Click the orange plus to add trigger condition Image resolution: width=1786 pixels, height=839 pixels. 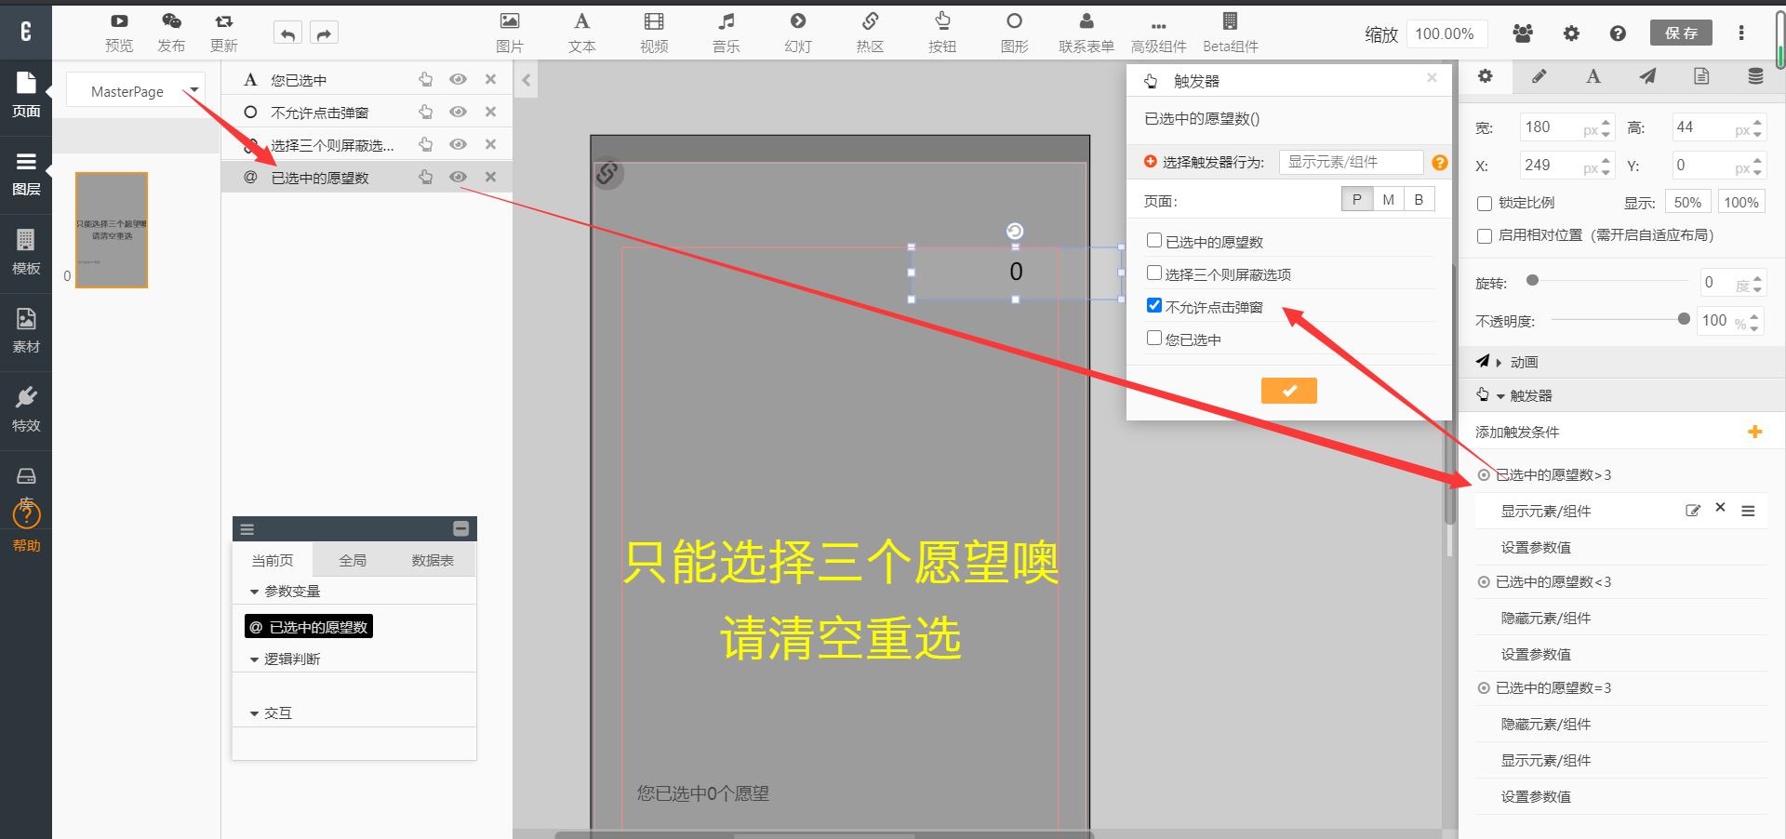click(x=1754, y=432)
